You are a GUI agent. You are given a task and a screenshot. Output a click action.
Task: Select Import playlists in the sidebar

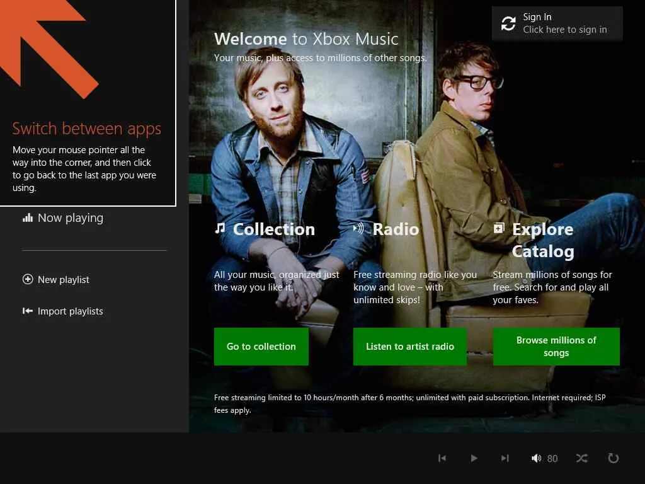62,311
